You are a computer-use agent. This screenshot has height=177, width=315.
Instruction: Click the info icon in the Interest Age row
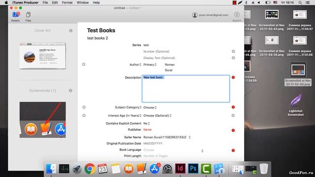(233, 116)
